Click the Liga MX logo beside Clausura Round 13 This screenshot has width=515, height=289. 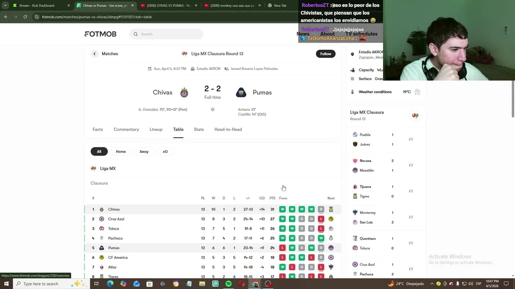(x=185, y=54)
